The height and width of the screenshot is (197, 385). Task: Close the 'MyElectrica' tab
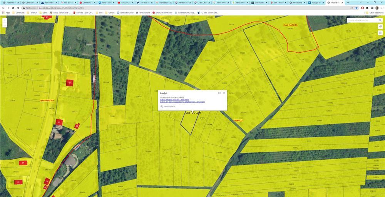[x=305, y=2]
